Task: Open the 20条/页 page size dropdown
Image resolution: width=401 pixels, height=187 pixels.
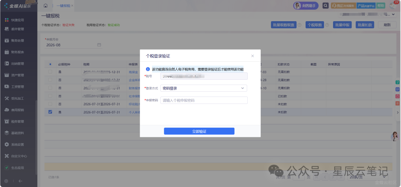Action: click(367, 177)
